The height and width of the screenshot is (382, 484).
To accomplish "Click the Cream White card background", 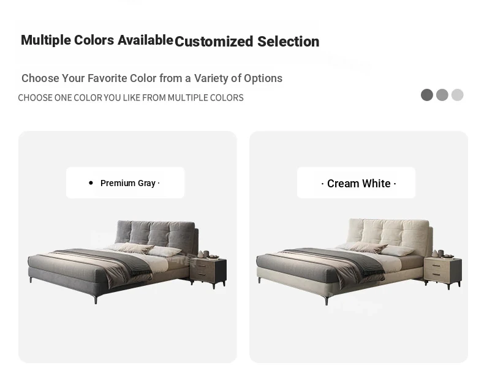I will pyautogui.click(x=358, y=333).
